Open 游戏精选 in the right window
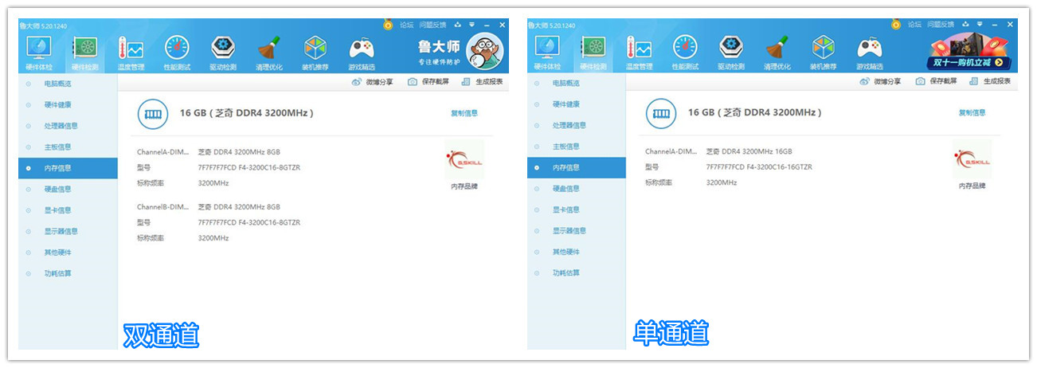 coord(870,53)
